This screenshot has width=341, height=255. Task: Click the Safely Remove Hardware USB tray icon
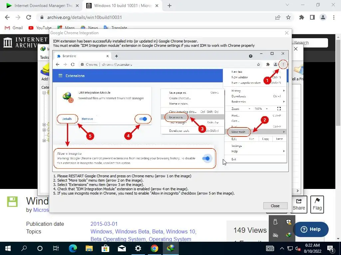click(x=275, y=222)
